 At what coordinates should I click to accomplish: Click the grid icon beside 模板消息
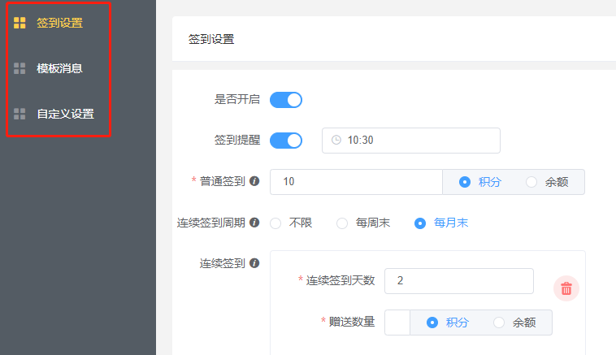pos(20,68)
